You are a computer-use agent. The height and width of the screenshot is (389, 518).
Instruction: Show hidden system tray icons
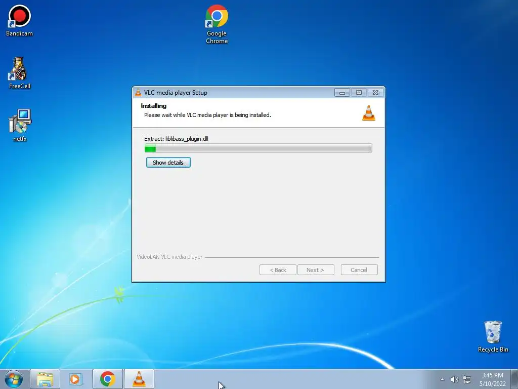click(x=442, y=379)
